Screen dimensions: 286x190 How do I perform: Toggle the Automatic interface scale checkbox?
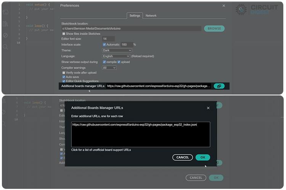click(x=104, y=44)
